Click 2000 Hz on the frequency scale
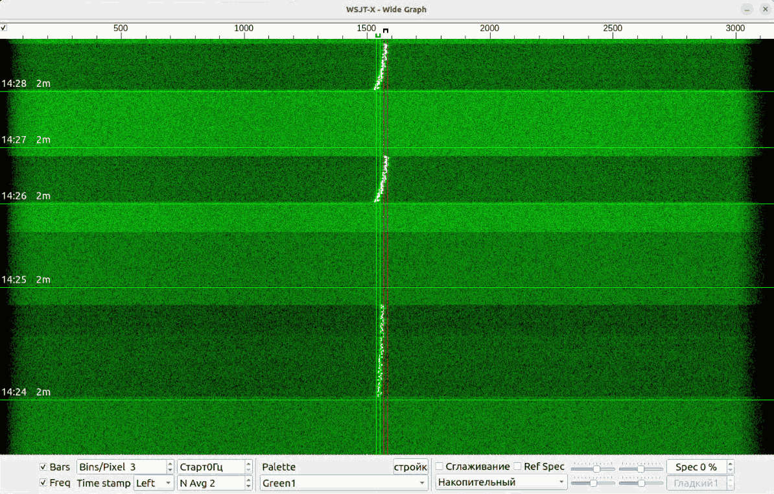 click(489, 29)
